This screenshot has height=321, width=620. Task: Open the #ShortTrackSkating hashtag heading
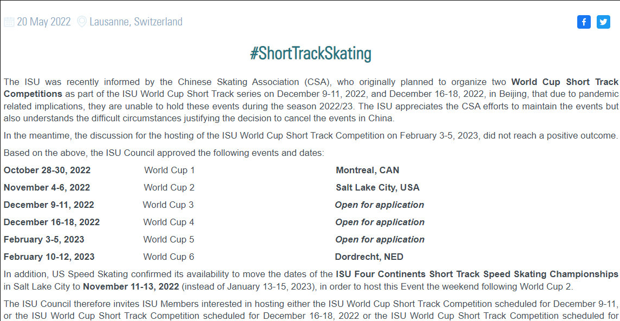click(x=310, y=54)
